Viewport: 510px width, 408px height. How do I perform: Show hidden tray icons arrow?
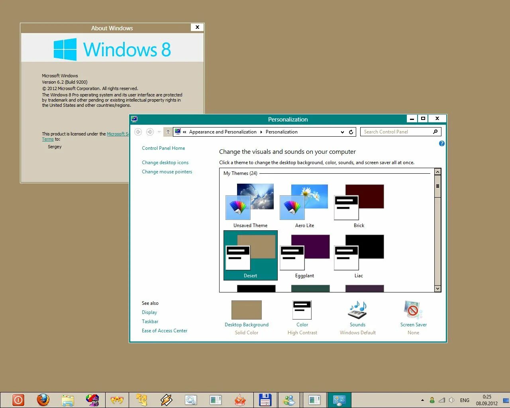tap(422, 400)
